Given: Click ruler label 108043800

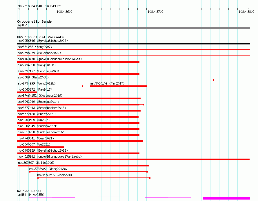Looking at the screenshot, I should click(x=246, y=12).
